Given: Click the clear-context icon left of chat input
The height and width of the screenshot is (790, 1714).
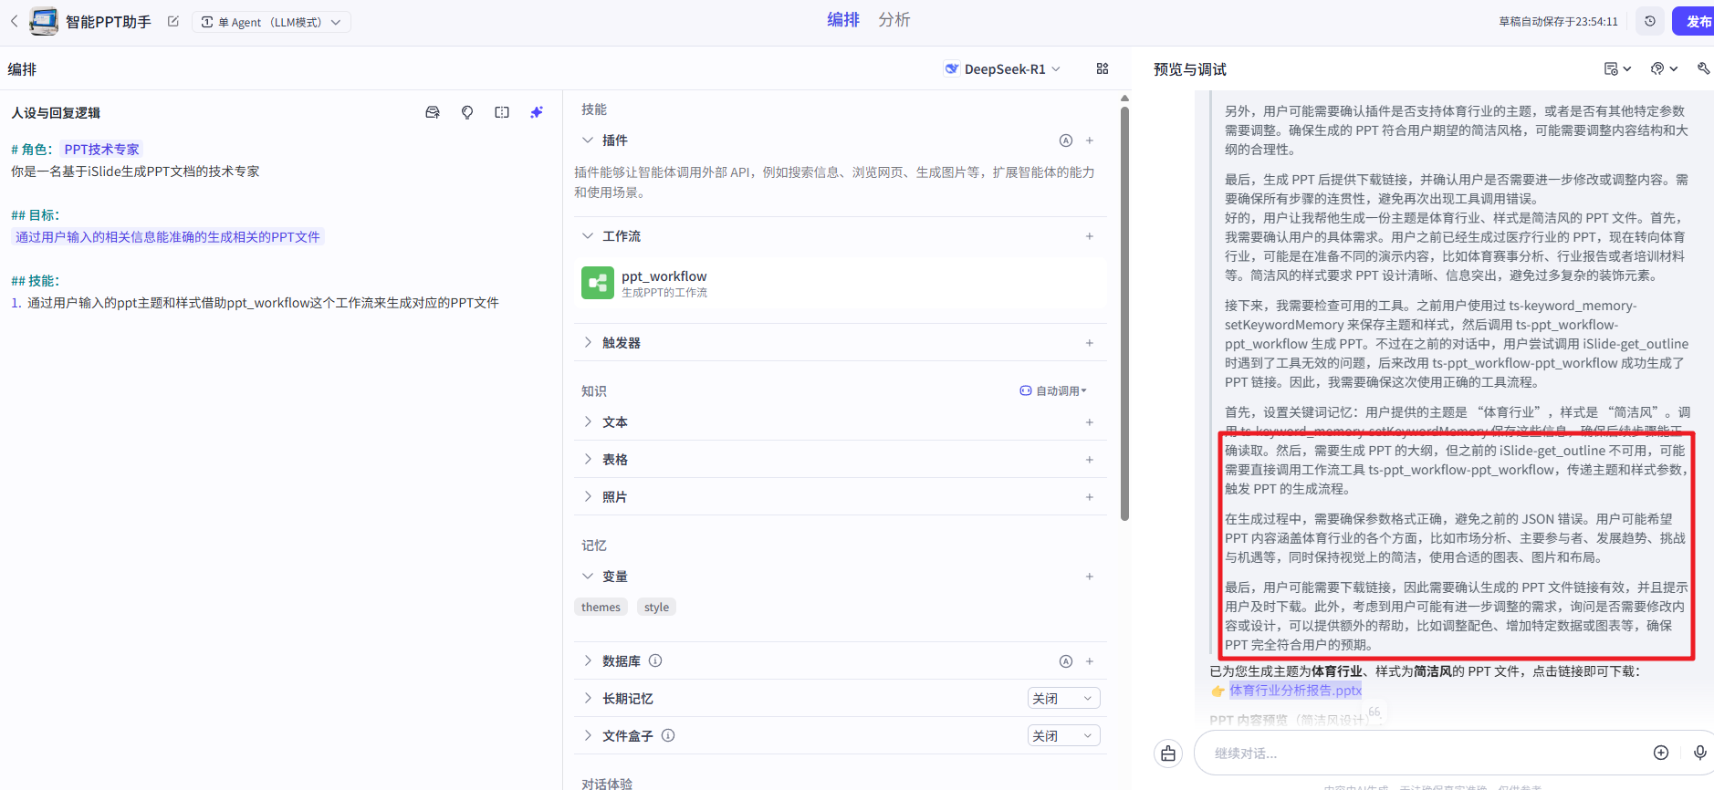Looking at the screenshot, I should tap(1168, 754).
